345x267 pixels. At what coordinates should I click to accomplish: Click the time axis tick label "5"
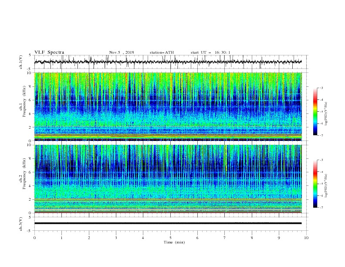(x=170, y=238)
